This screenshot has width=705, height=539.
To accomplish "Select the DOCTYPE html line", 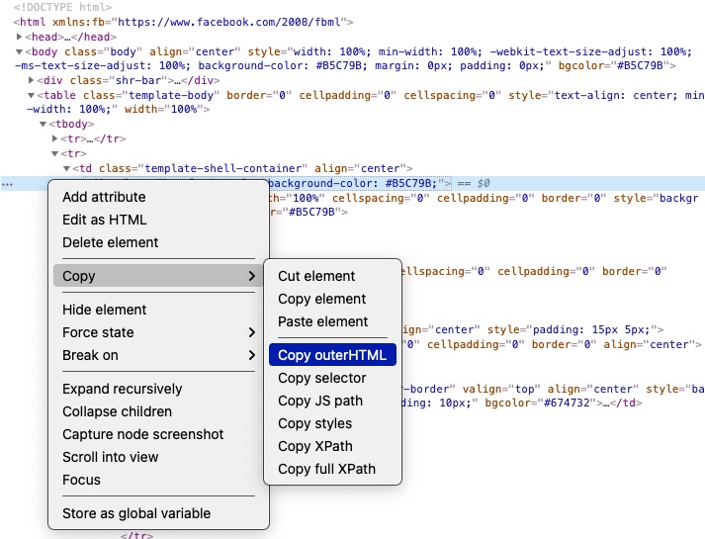I will (62, 7).
